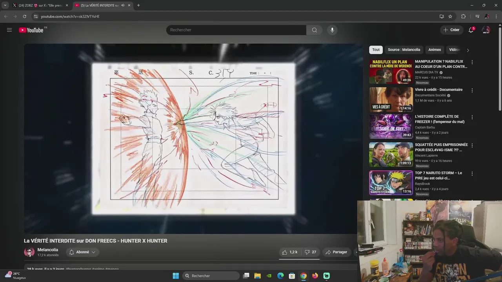Open options for TOP 7 NARUTO STORM video
This screenshot has width=502, height=282.
[472, 174]
